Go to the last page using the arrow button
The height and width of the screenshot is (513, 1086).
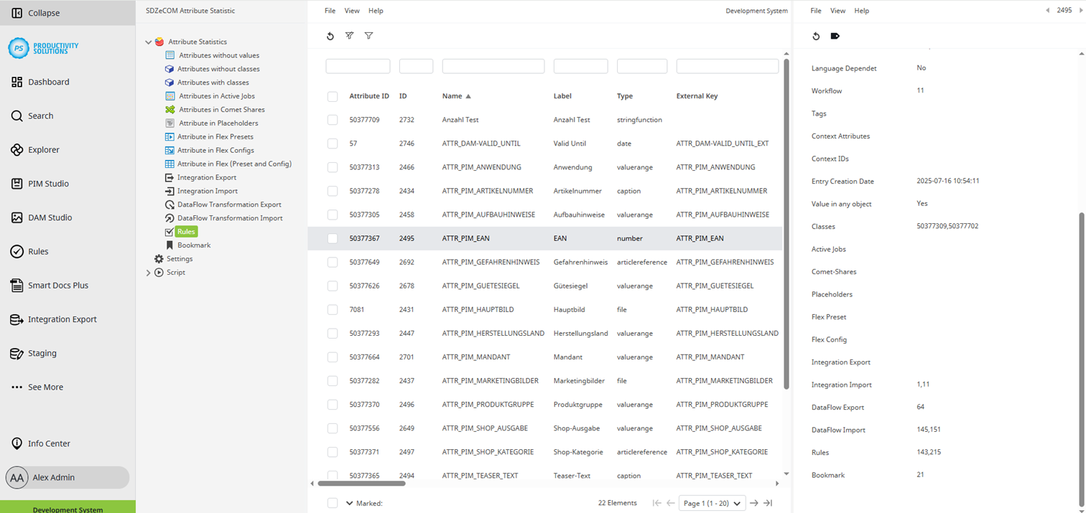(x=768, y=503)
